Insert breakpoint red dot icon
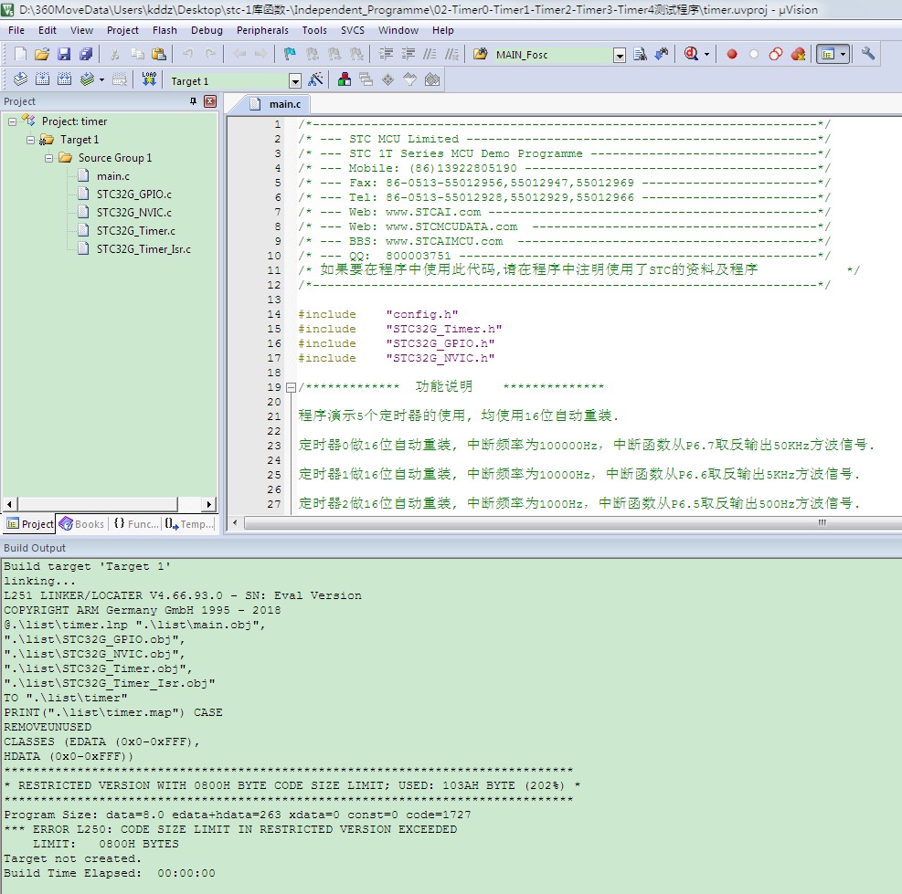The height and width of the screenshot is (894, 902). pos(732,54)
